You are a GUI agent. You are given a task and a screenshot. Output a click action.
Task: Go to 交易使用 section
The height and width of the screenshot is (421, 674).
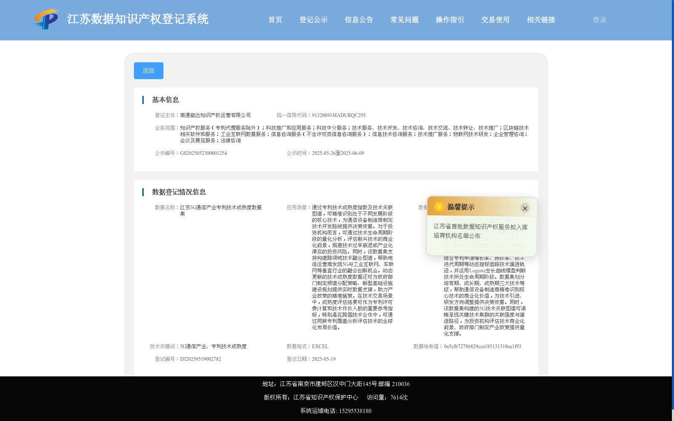point(495,20)
